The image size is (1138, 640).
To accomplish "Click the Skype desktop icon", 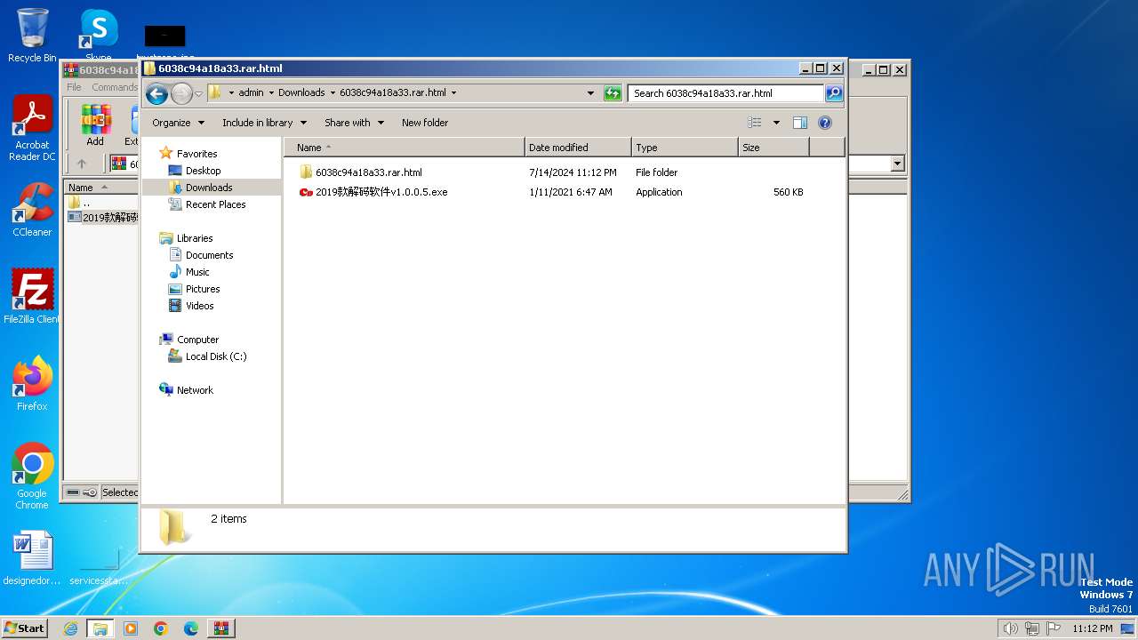I will [x=98, y=34].
